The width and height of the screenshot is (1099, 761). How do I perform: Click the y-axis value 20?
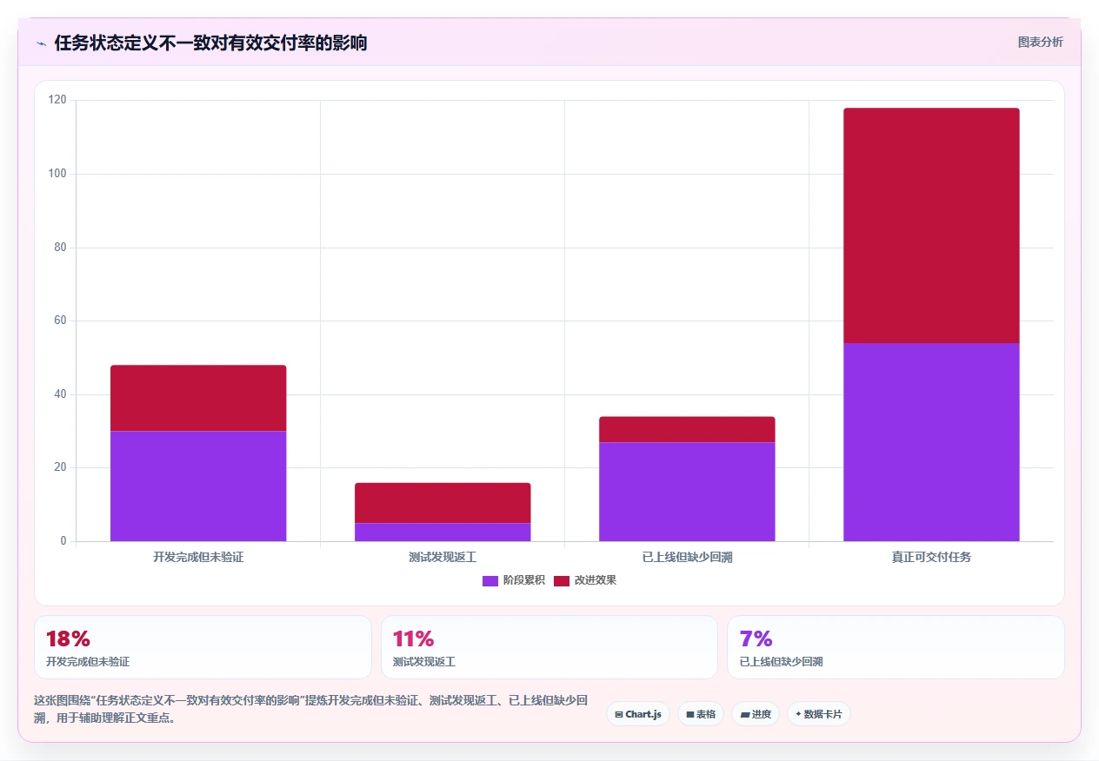(60, 467)
